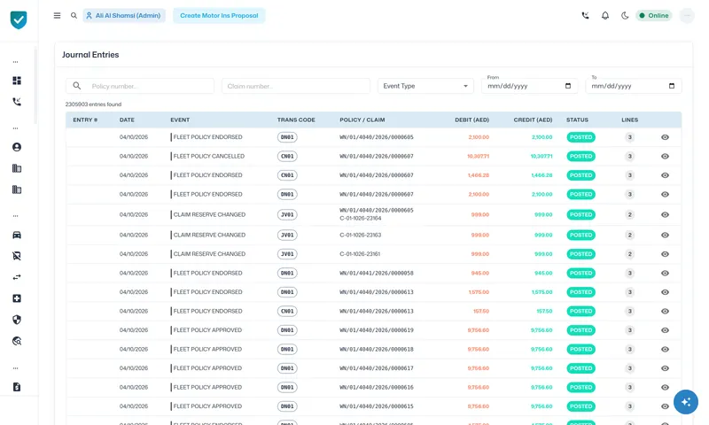This screenshot has height=425, width=709.
Task: Open the To date calendar picker icon
Action: coord(672,86)
